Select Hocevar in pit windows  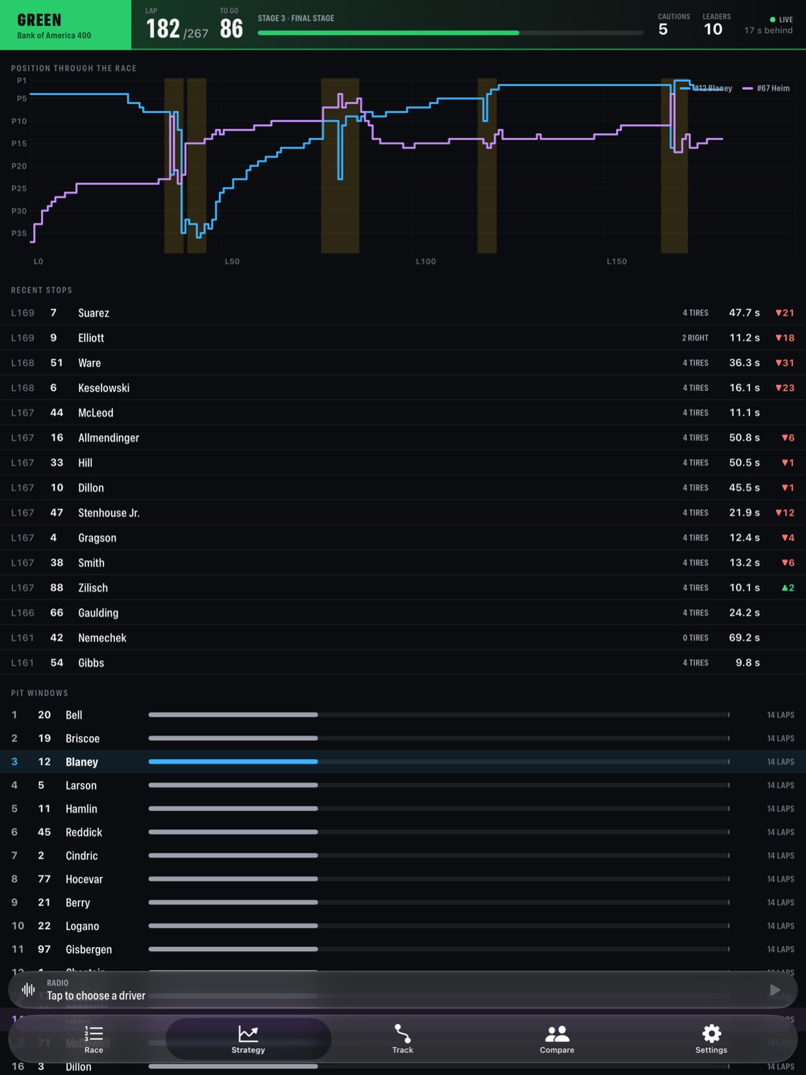403,879
